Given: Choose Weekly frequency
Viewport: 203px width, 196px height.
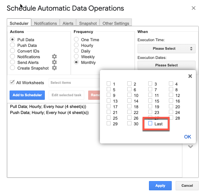Looking at the screenshot, I should click(76, 56).
